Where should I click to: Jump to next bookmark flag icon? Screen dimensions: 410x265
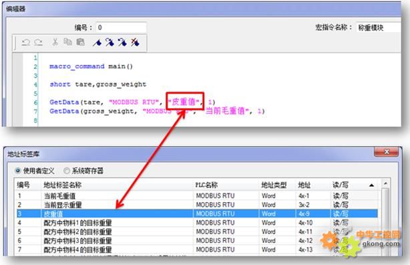(110, 42)
